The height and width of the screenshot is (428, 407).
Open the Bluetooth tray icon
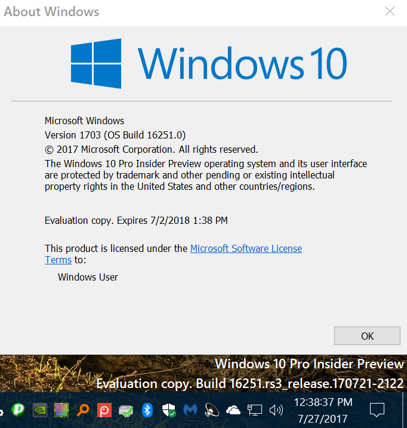tap(147, 410)
